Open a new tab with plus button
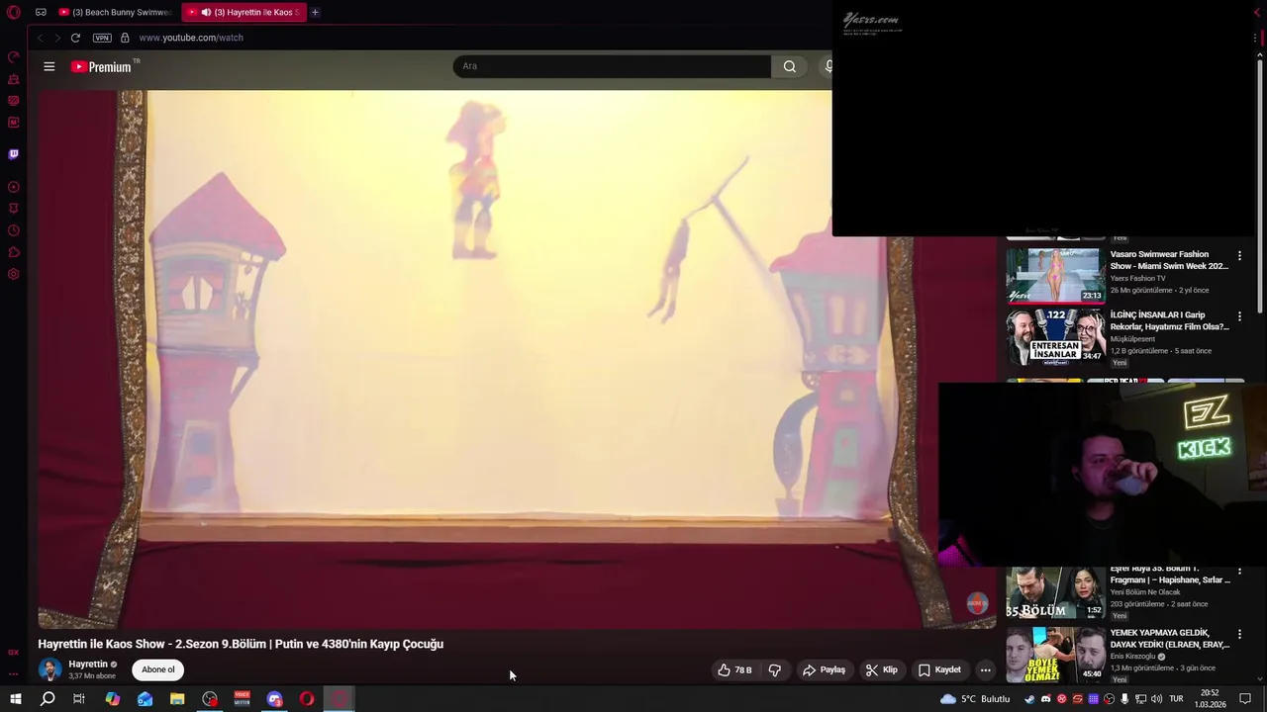This screenshot has width=1267, height=712. point(315,12)
